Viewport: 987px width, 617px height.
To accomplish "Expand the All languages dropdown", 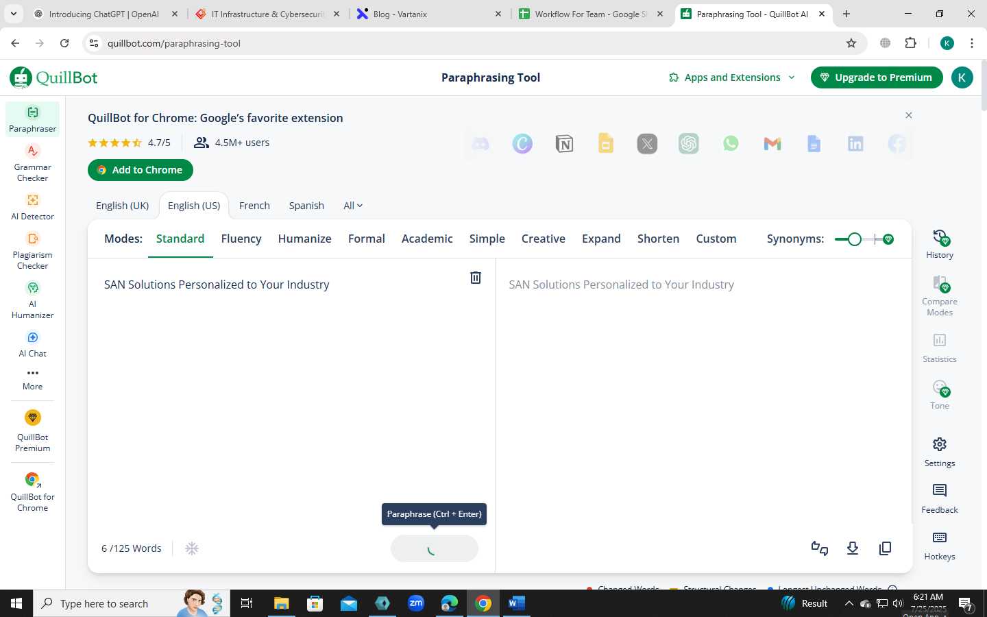I will point(353,206).
